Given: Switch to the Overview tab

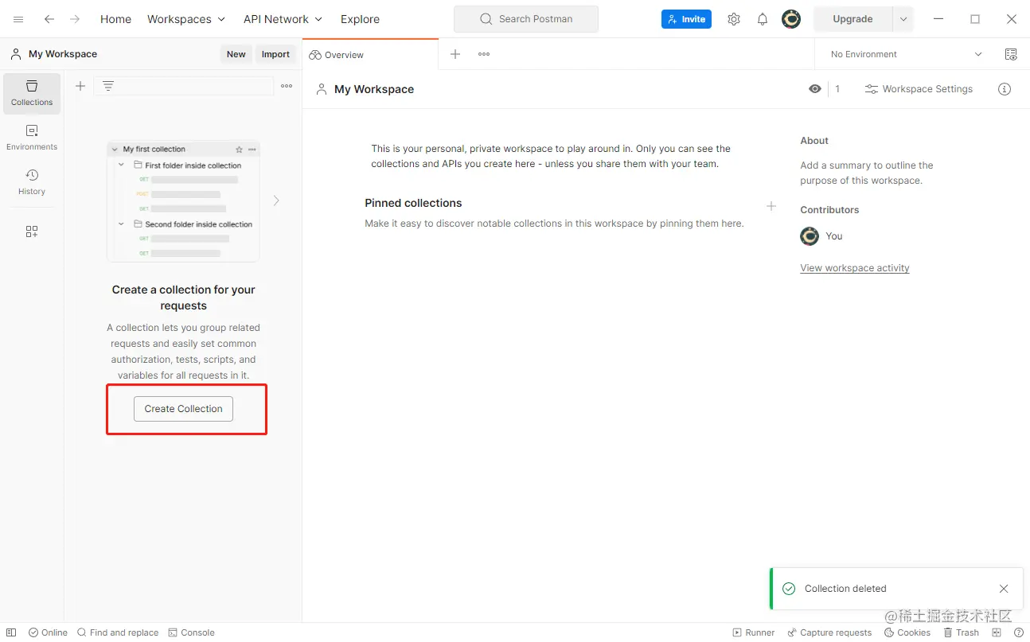Looking at the screenshot, I should [337, 54].
